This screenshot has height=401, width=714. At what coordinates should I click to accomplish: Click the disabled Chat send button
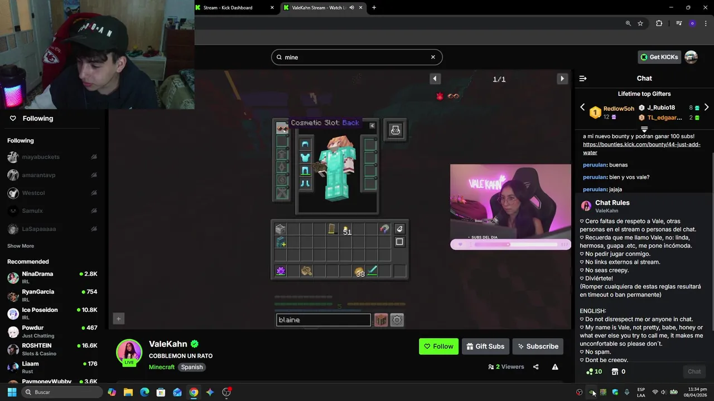coord(694,371)
